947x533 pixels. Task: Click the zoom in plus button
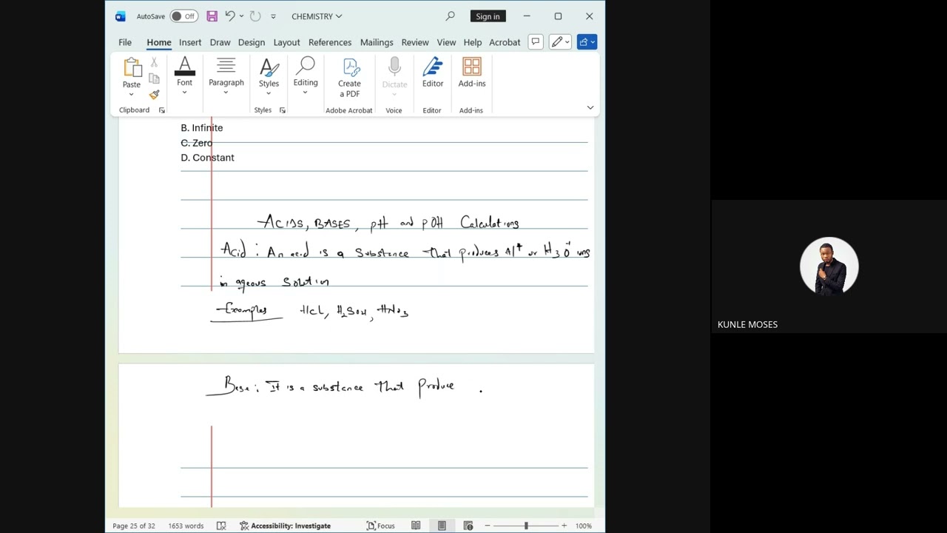[x=564, y=526]
